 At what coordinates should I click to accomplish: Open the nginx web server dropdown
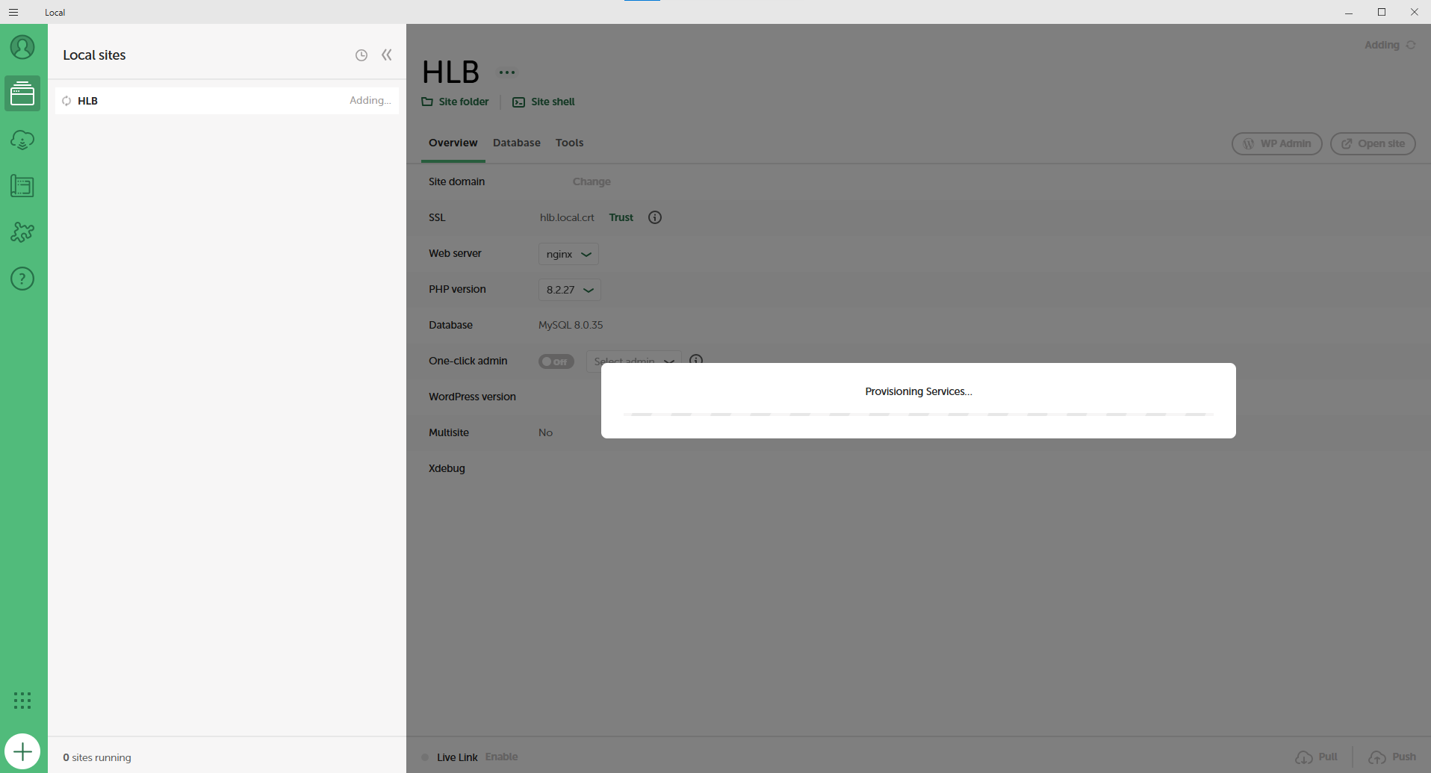(x=568, y=253)
